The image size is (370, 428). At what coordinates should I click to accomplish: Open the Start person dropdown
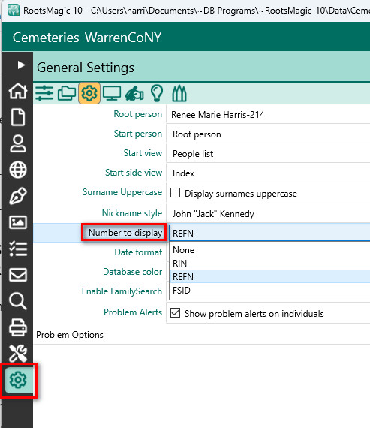click(x=268, y=134)
